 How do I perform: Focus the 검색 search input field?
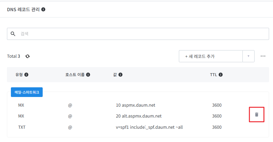[142, 34]
